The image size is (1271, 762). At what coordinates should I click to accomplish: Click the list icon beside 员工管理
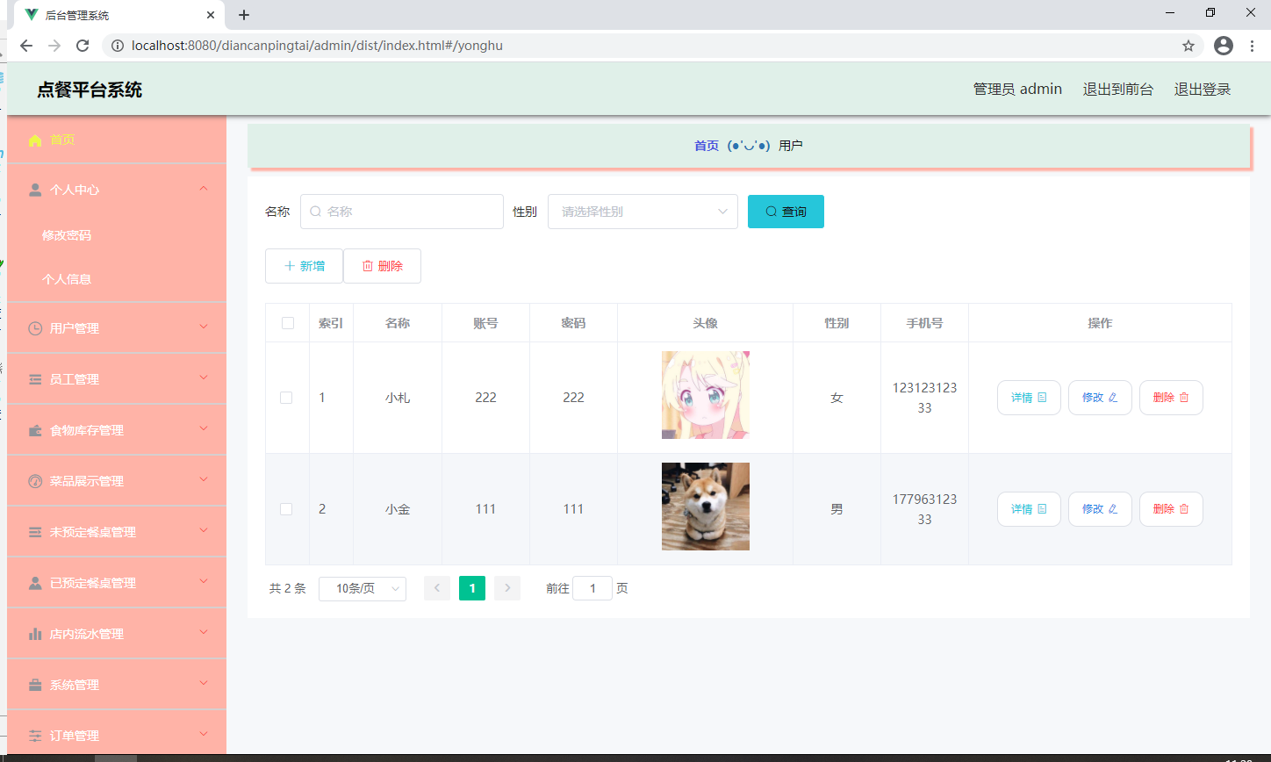[34, 378]
